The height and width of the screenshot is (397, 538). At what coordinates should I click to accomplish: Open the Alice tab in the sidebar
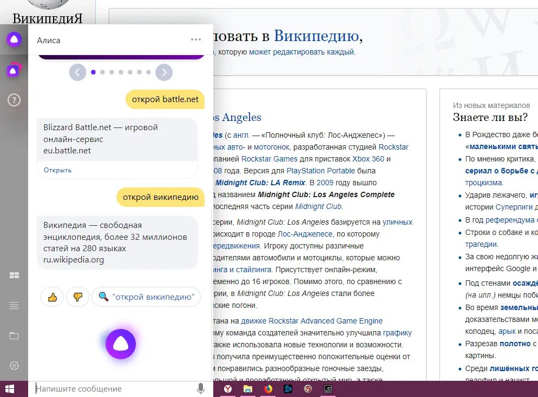tap(14, 39)
